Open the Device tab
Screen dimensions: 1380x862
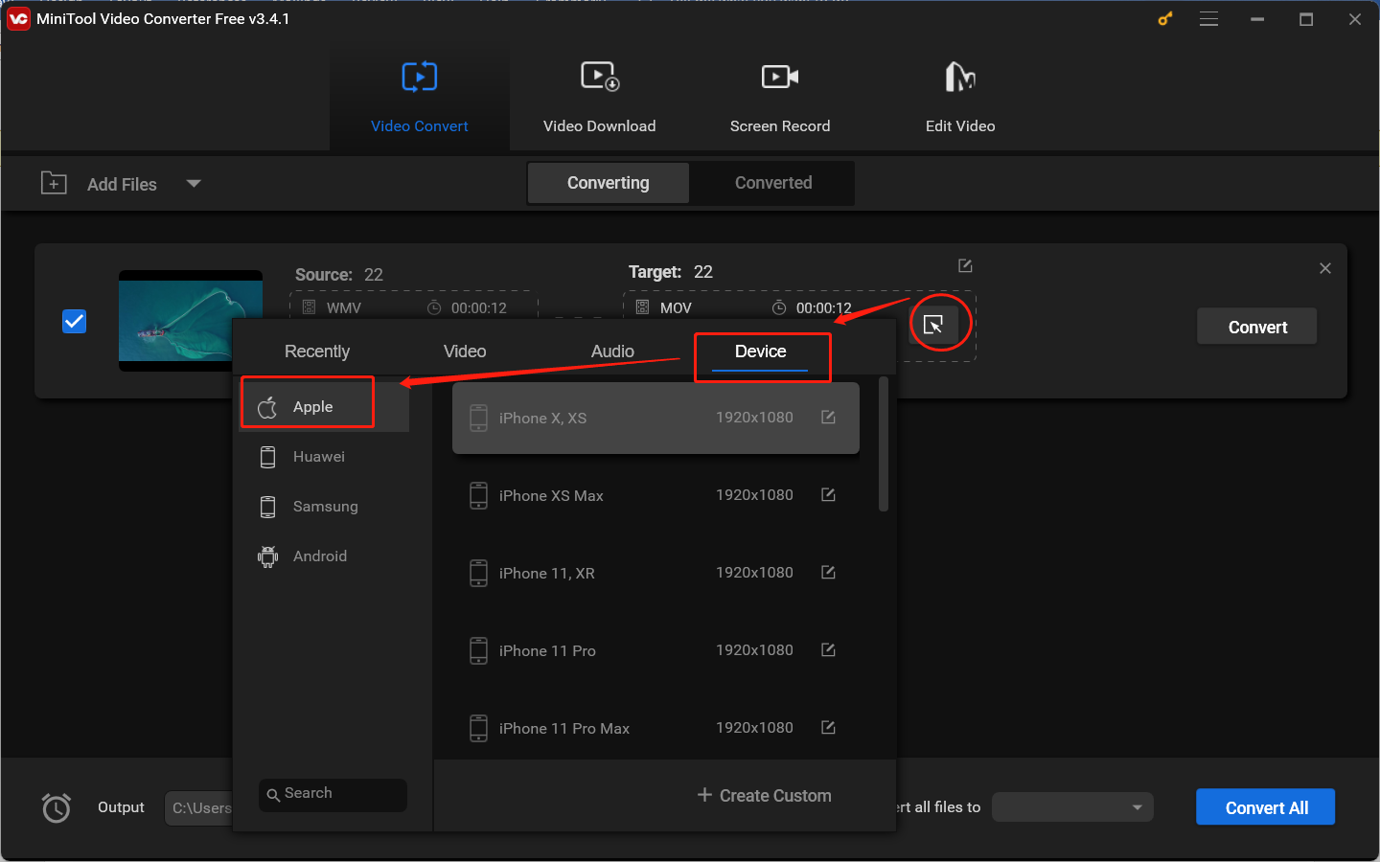(x=761, y=352)
